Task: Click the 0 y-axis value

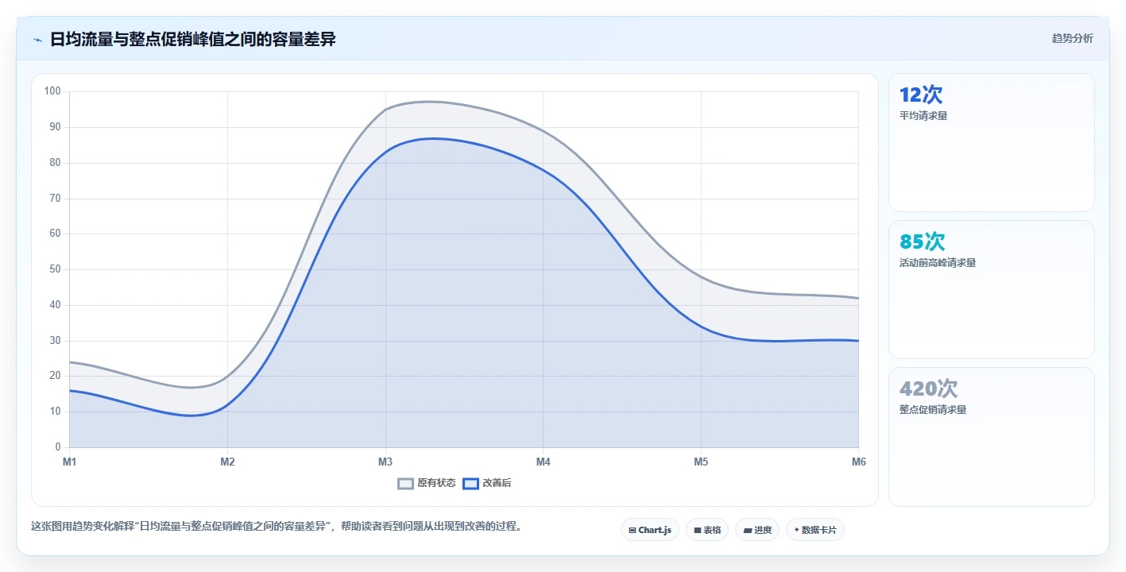Action: point(57,447)
